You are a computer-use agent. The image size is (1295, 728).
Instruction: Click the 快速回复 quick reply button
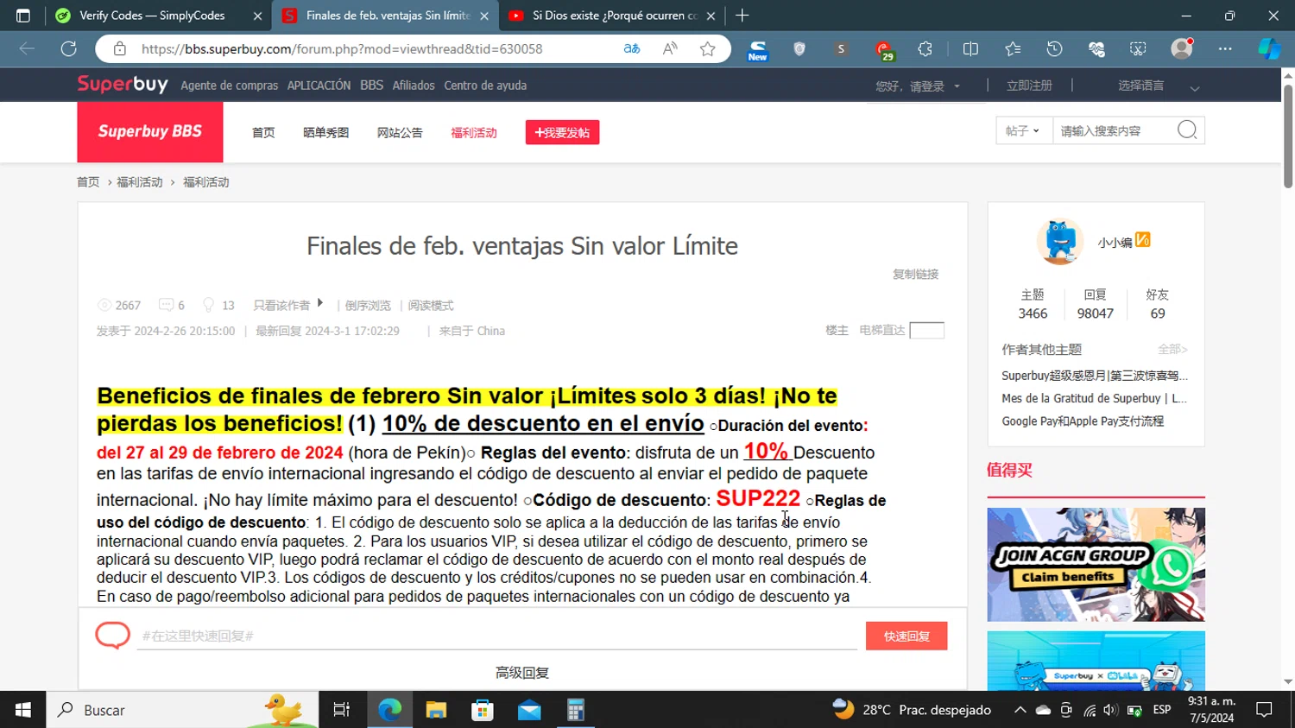click(906, 636)
